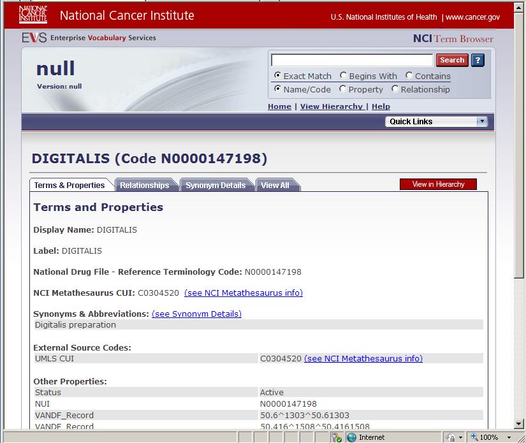Click the privacy key icon in status bar
This screenshot has height=443, width=526.
(x=336, y=437)
